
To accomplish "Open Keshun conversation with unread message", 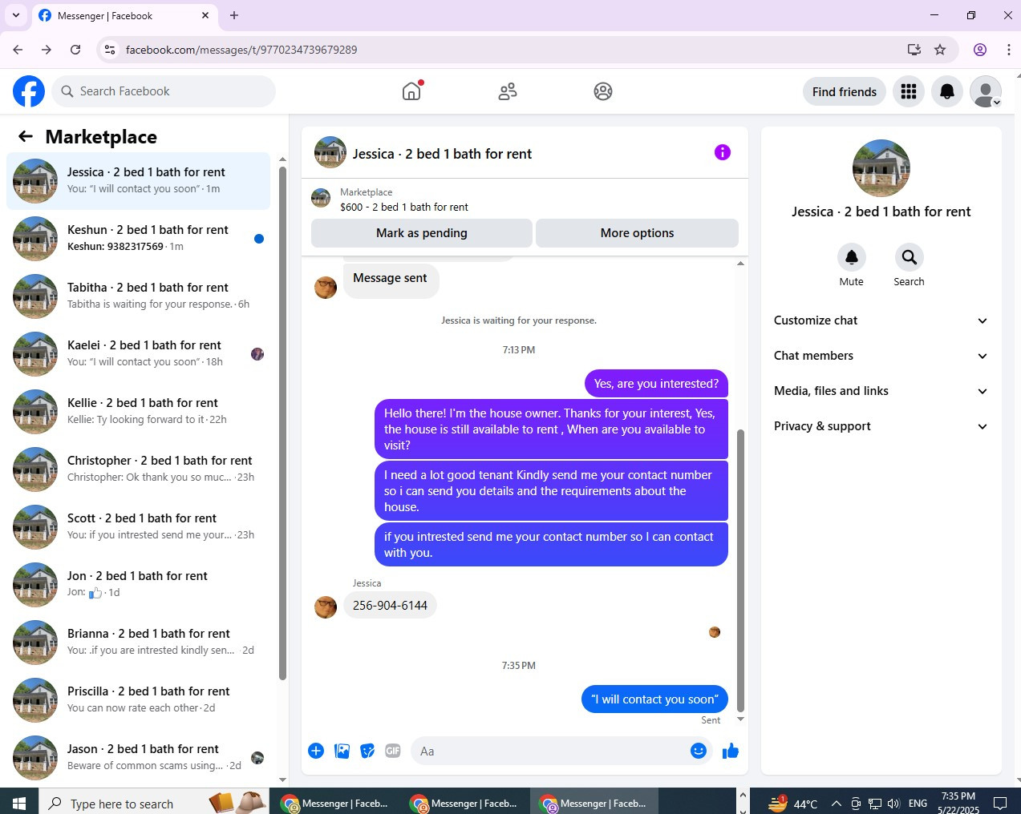I will tap(138, 239).
